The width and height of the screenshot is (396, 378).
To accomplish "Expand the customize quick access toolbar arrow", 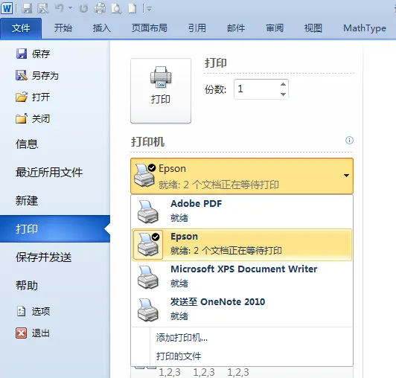I will click(x=150, y=10).
